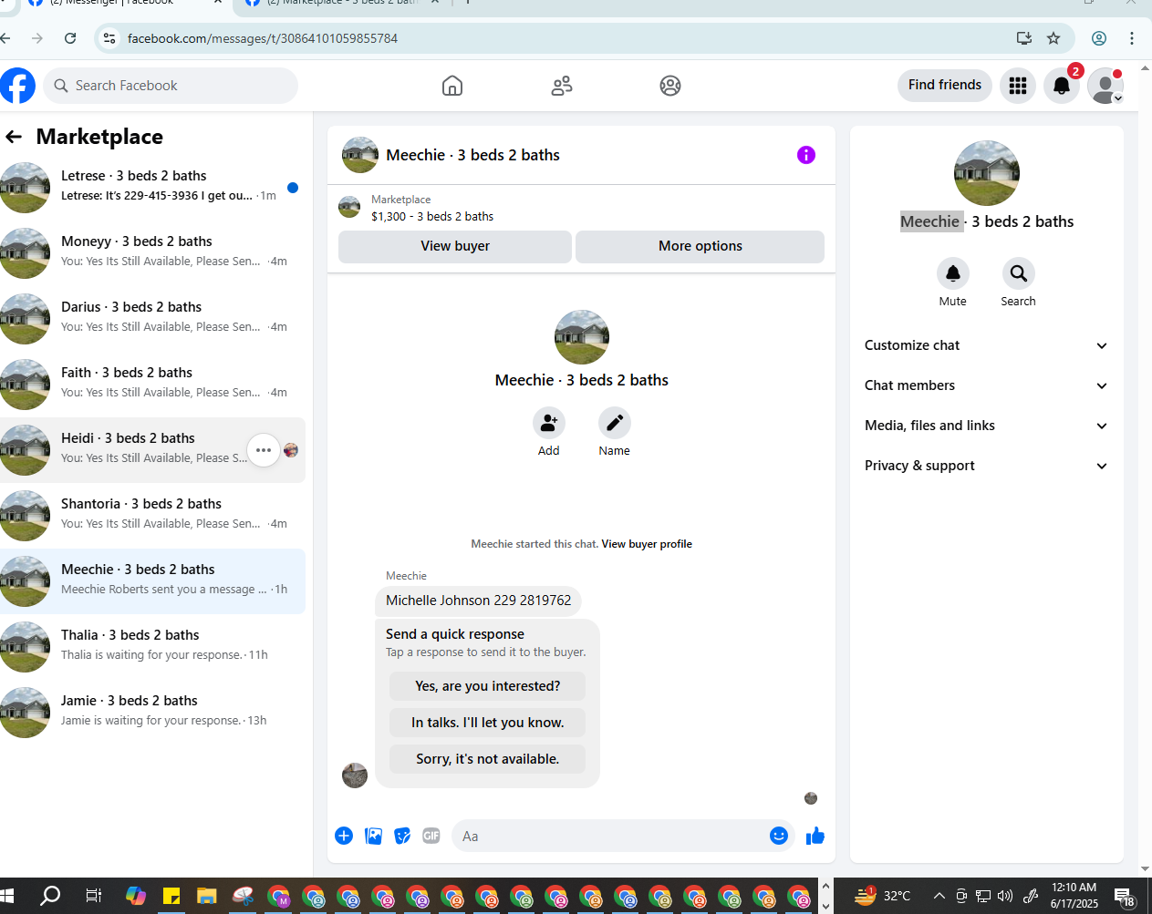Expand the Chat members section
The width and height of the screenshot is (1152, 914).
click(x=986, y=385)
